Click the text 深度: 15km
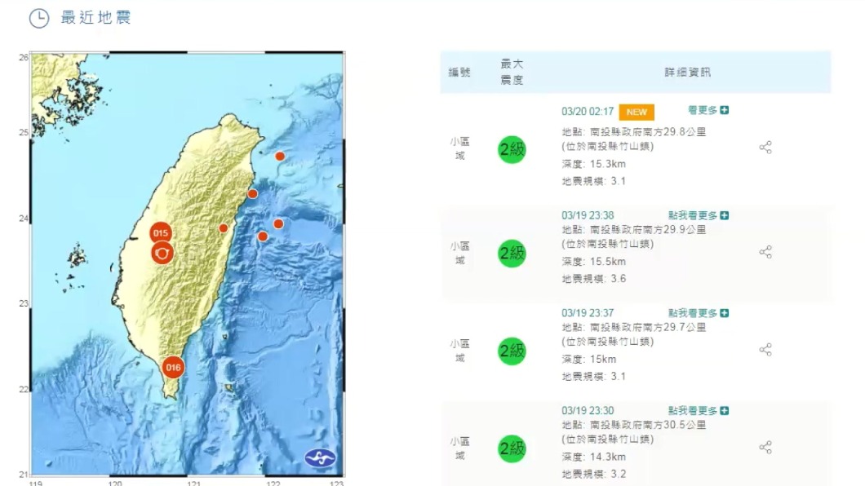 [x=588, y=360]
